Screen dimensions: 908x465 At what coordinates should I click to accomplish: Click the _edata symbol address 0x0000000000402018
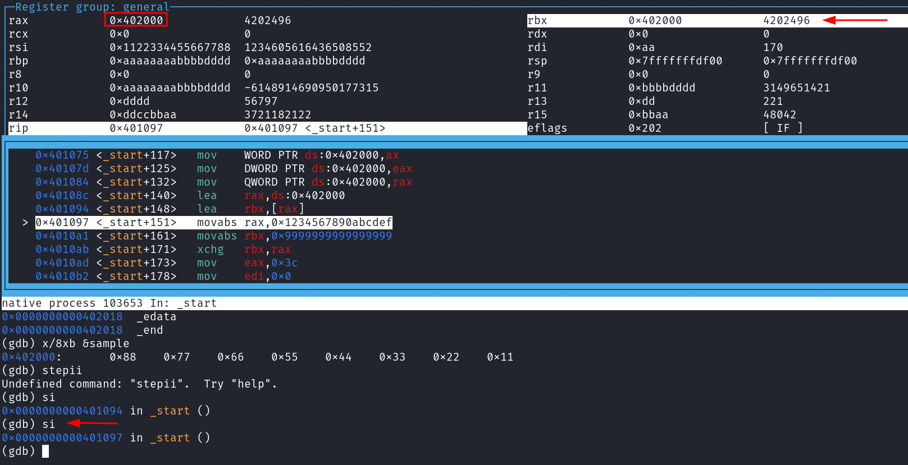click(62, 317)
